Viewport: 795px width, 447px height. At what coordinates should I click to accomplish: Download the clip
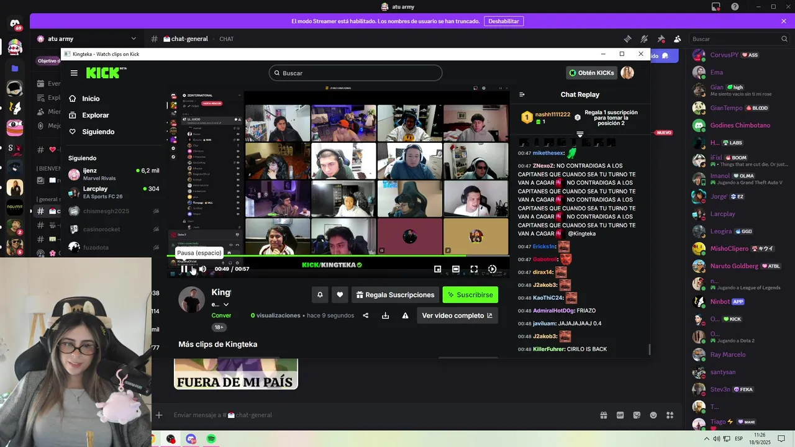(385, 315)
